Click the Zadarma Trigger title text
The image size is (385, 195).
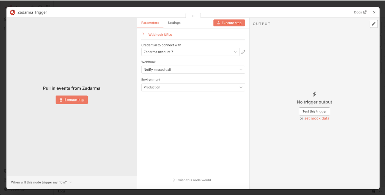pos(32,12)
